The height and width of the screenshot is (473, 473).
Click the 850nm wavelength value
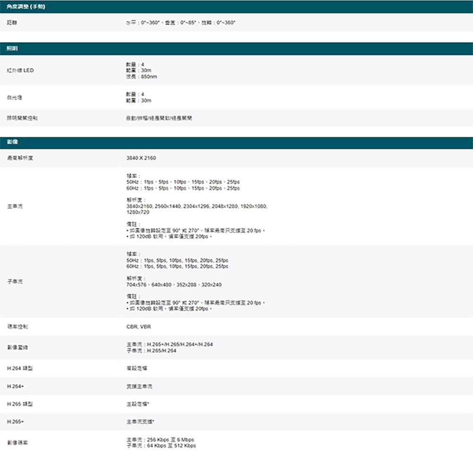(x=142, y=77)
